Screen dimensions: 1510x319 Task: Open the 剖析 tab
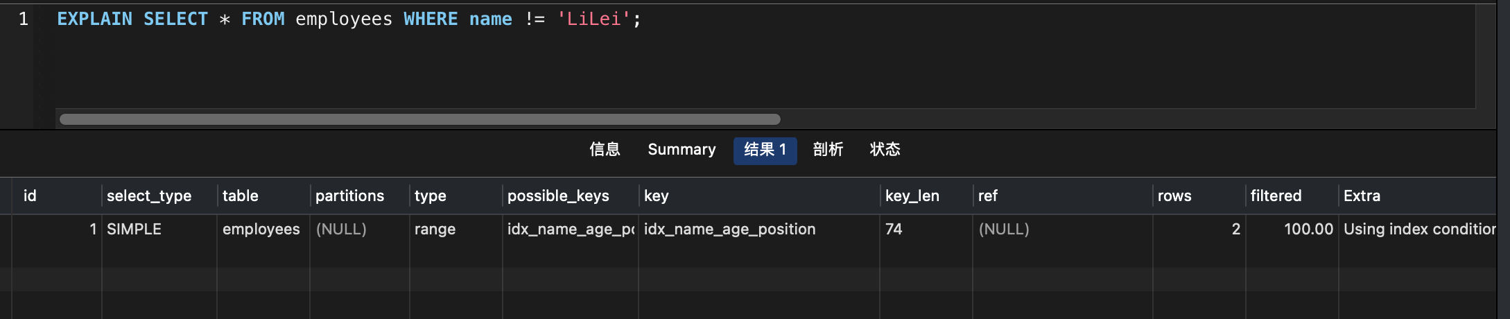(828, 150)
